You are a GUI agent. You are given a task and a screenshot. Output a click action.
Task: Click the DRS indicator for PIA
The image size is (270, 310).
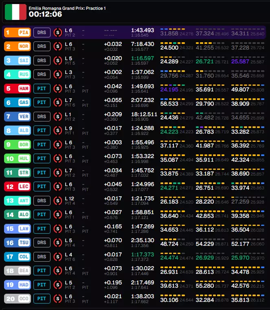point(42,33)
